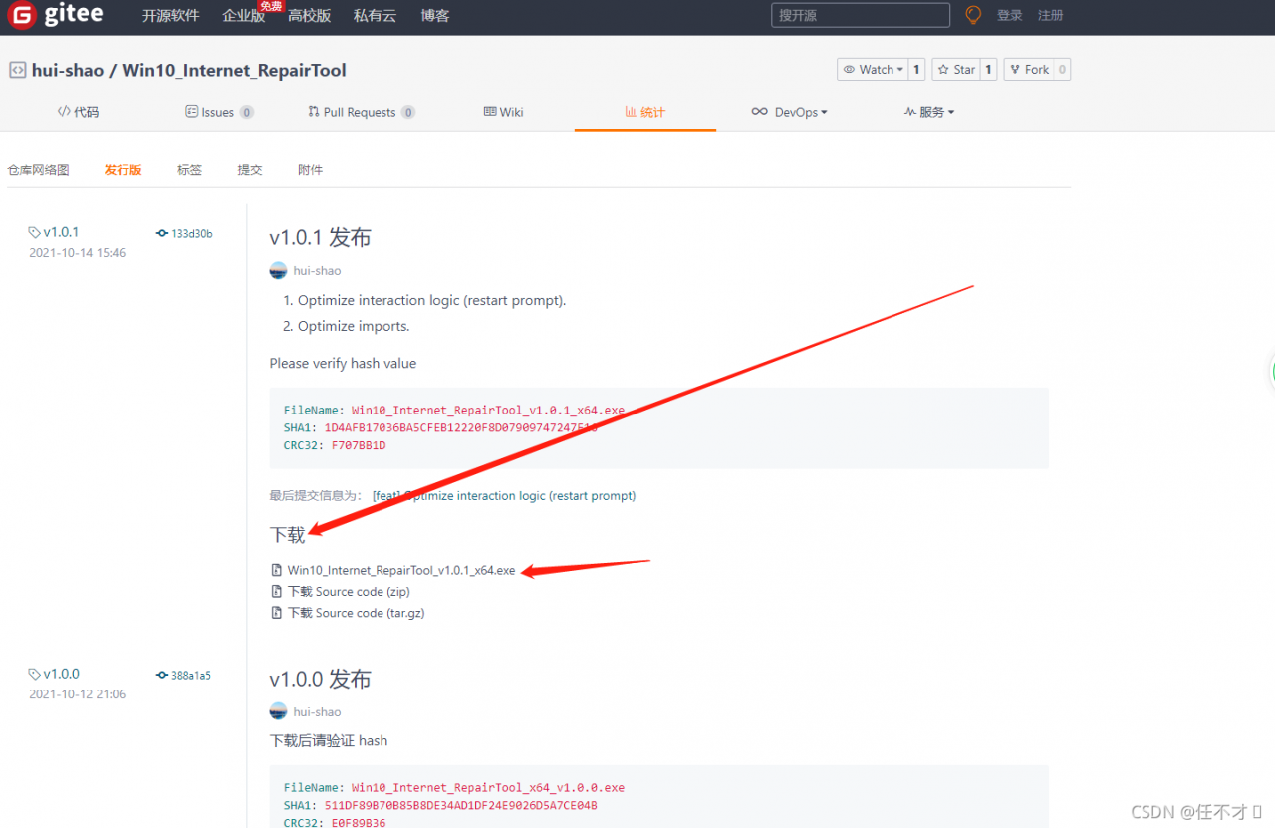Click Win10_Internet_RepairTool repository name
This screenshot has height=828, width=1275.
point(234,70)
